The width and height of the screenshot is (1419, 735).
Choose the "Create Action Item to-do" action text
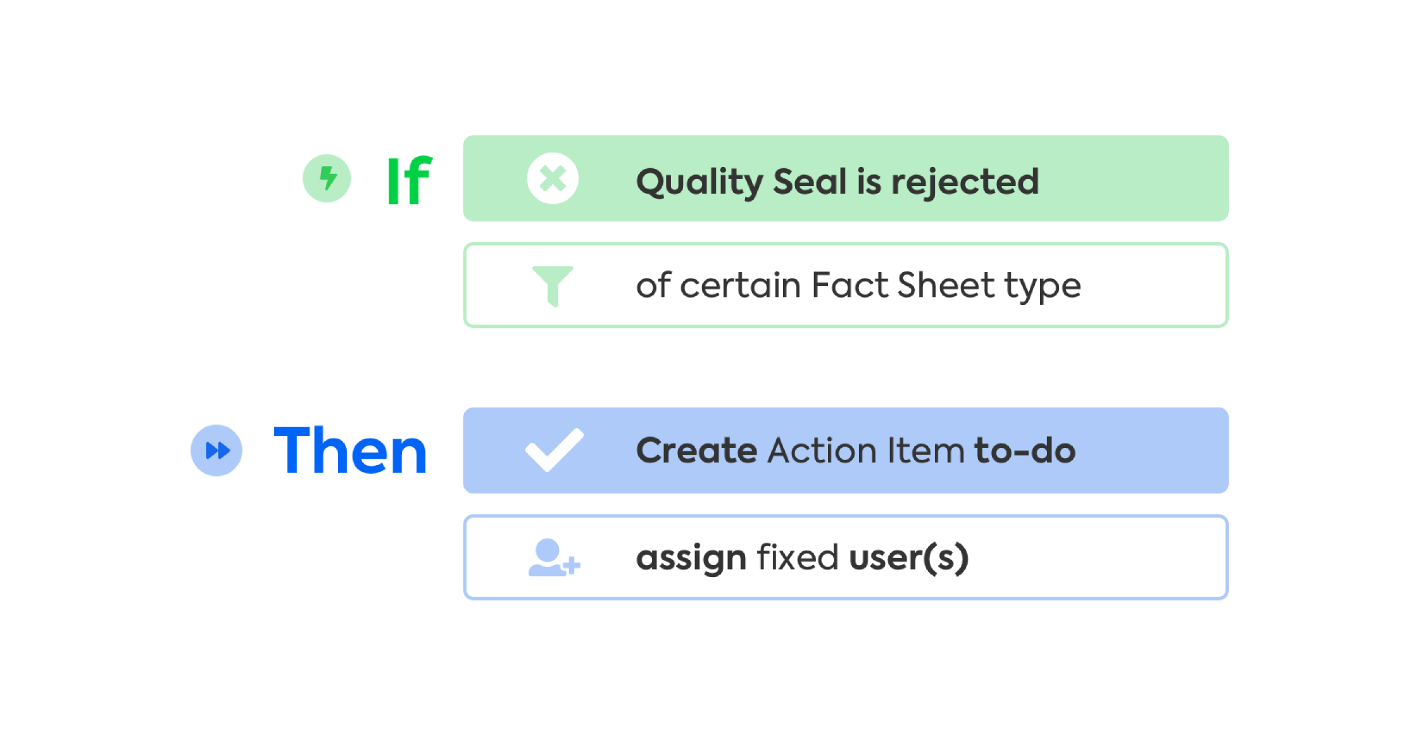[x=855, y=451]
